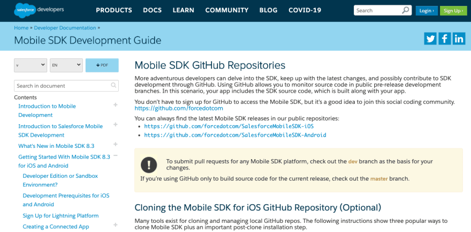Go to Home breadcrumb

[x=21, y=28]
